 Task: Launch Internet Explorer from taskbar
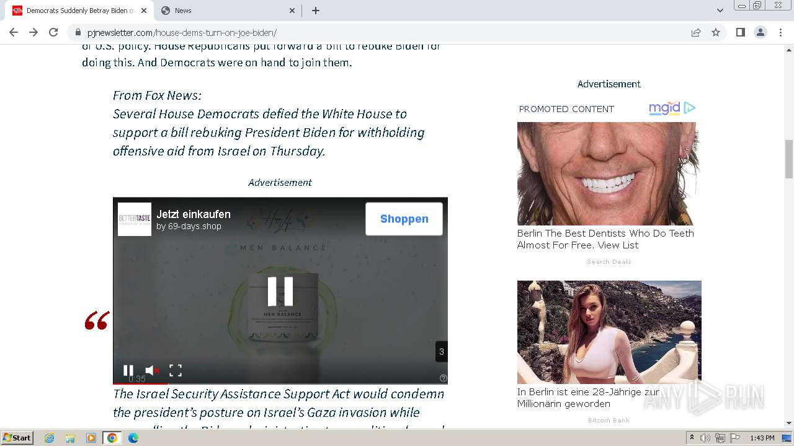point(50,438)
